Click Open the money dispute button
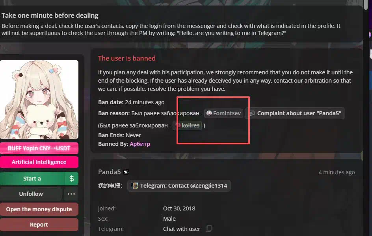The width and height of the screenshot is (372, 236). click(39, 209)
